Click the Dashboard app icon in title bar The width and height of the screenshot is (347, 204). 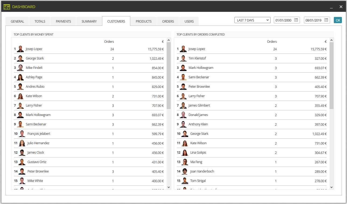click(7, 7)
